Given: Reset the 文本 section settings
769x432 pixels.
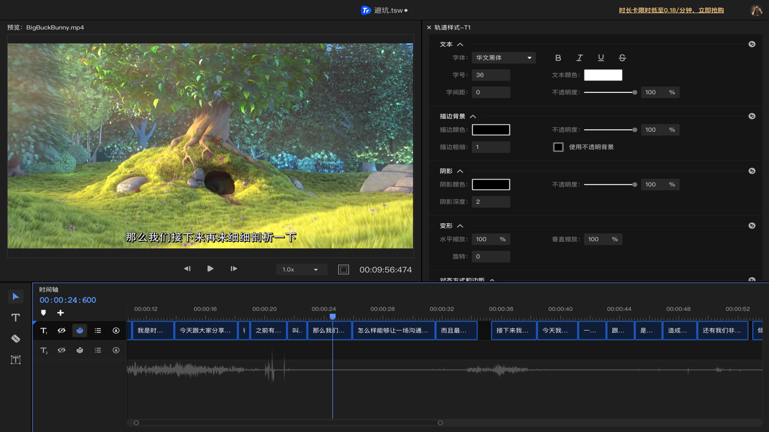Looking at the screenshot, I should 752,44.
